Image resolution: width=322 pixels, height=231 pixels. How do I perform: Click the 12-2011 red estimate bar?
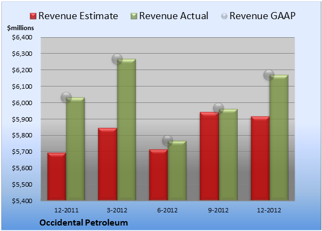tap(57, 177)
